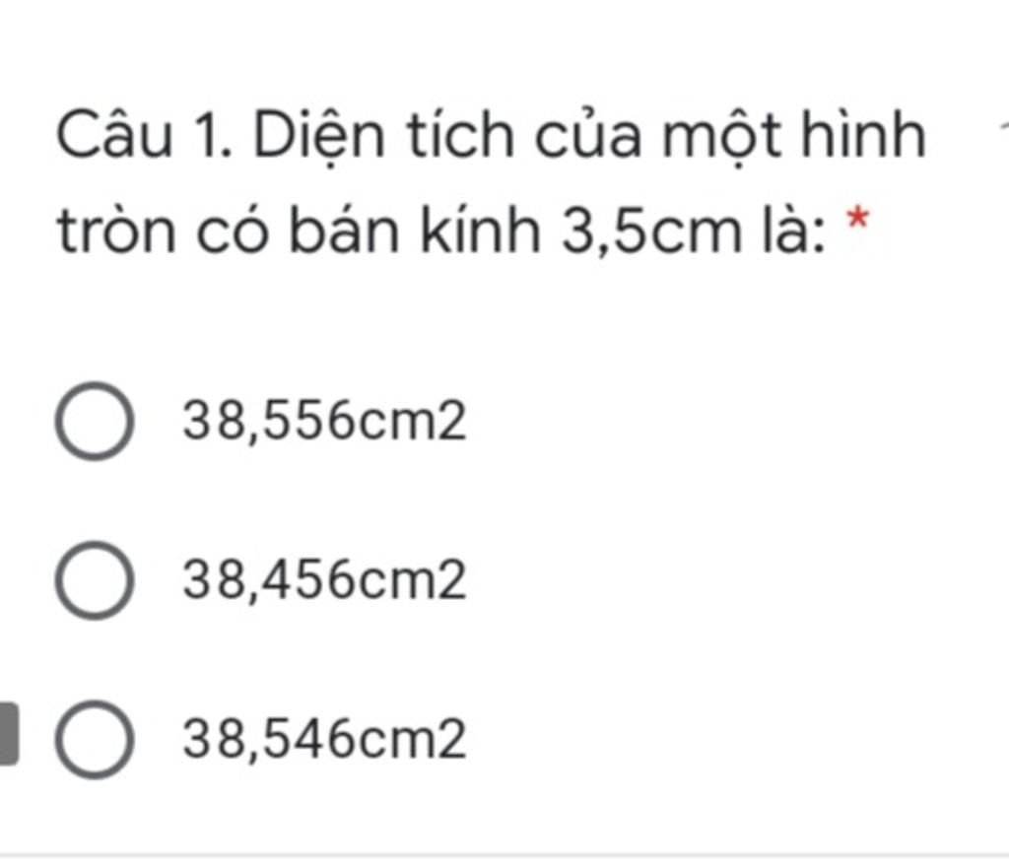Click the 'cm2' unit of third option
1009x868 pixels.
412,740
